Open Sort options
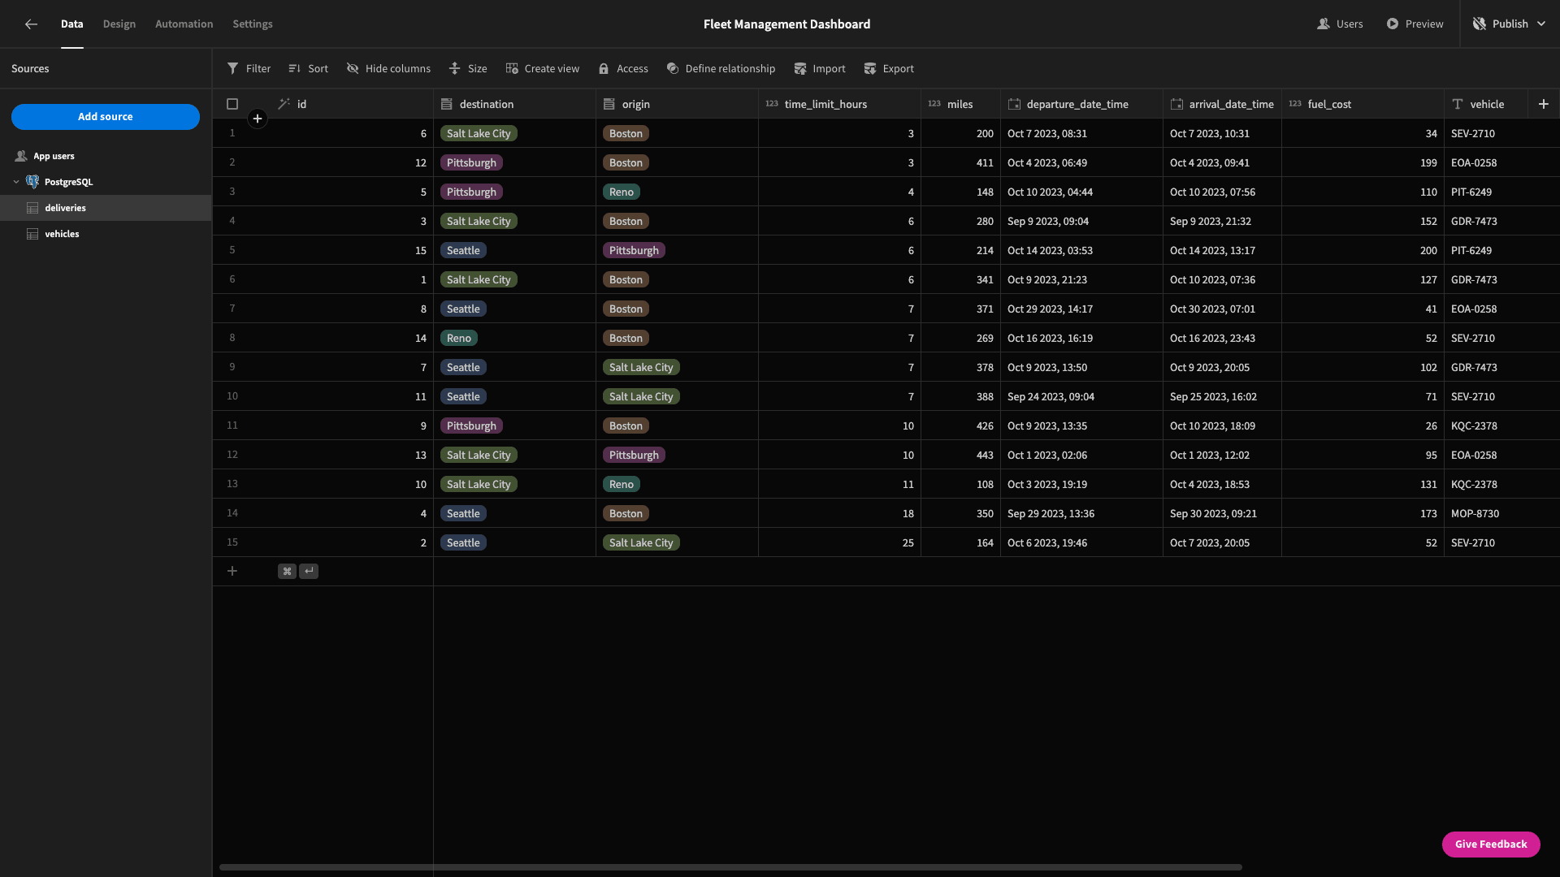The height and width of the screenshot is (877, 1560). 308,69
